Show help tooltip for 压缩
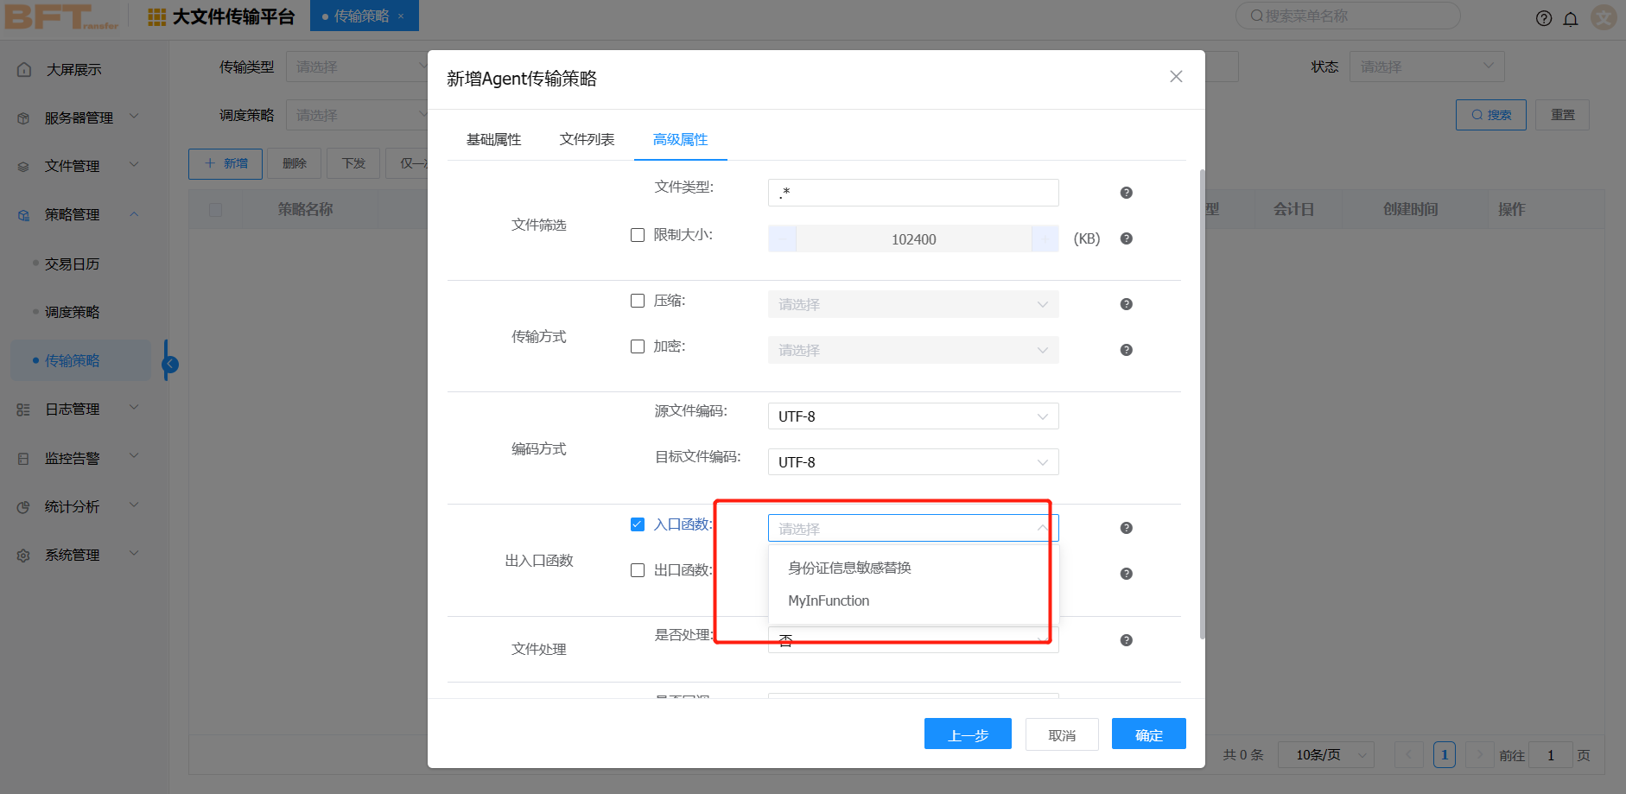 tap(1126, 304)
